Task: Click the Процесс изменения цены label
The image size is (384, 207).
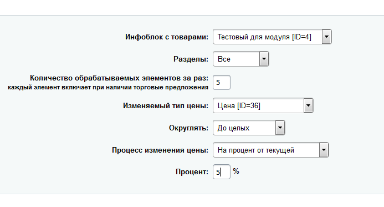Action: tap(160, 150)
